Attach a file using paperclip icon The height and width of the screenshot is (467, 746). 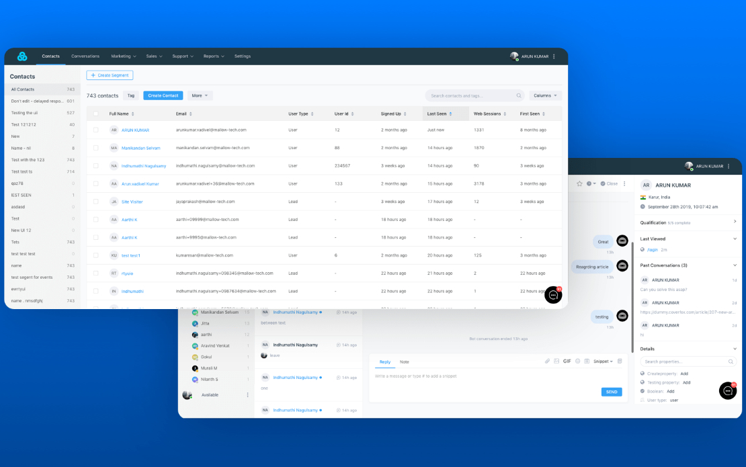pyautogui.click(x=547, y=362)
